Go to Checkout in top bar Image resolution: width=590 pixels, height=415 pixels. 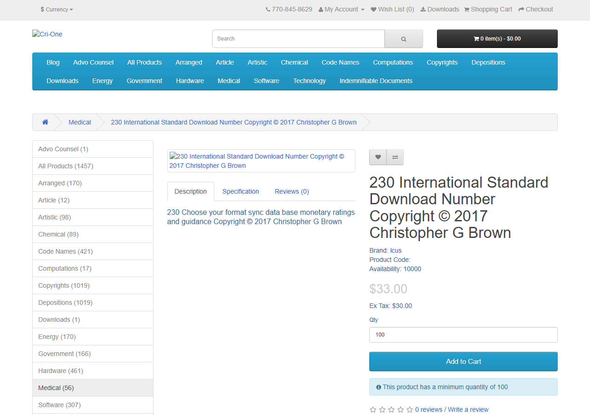536,9
